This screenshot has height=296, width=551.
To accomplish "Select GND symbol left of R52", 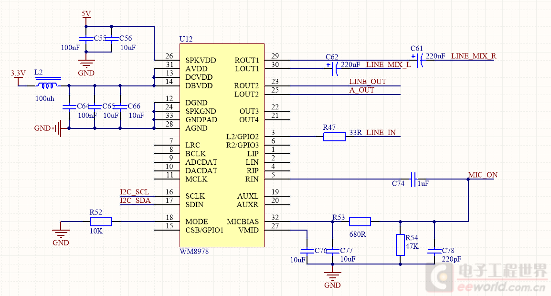I will pos(61,235).
